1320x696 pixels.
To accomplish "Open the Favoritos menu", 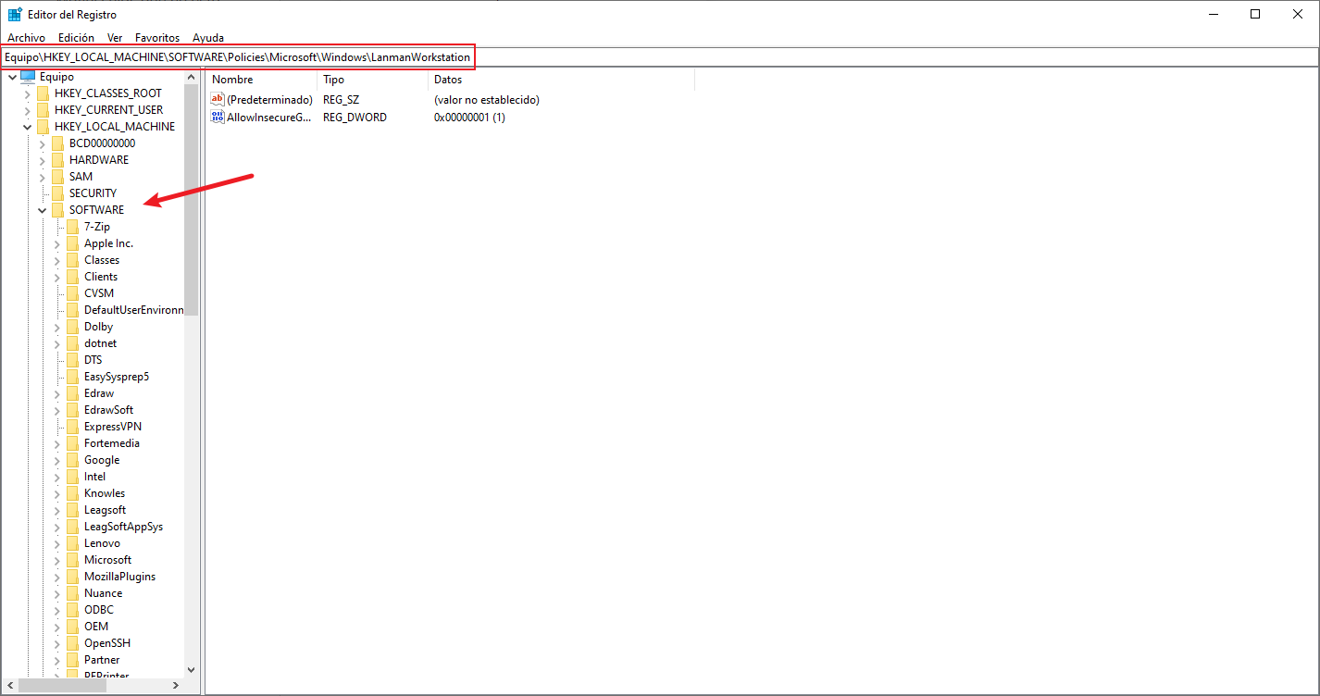I will (x=157, y=38).
